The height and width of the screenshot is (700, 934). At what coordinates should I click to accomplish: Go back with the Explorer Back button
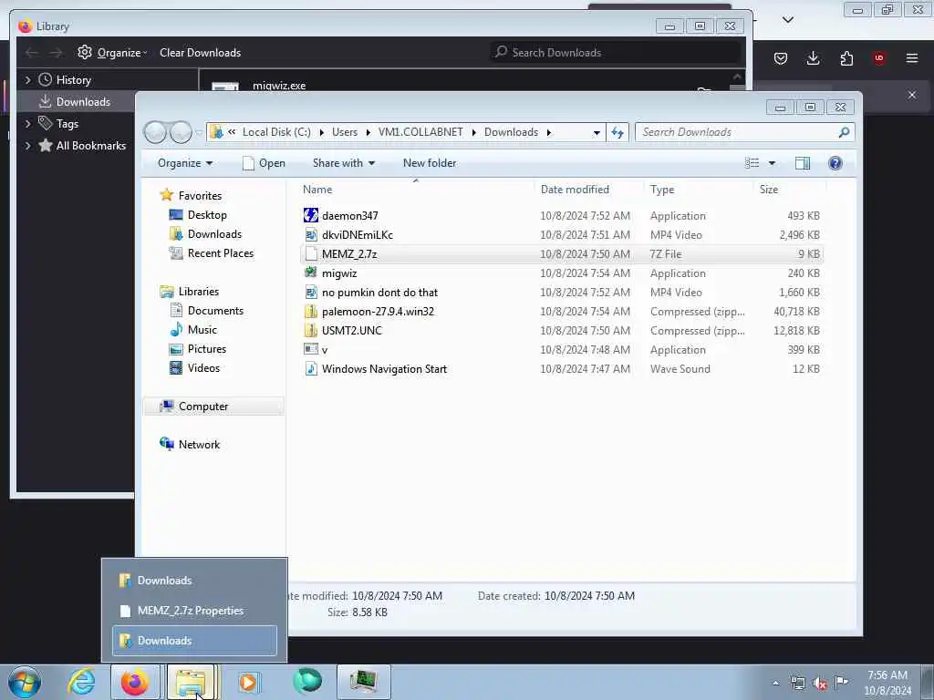155,132
